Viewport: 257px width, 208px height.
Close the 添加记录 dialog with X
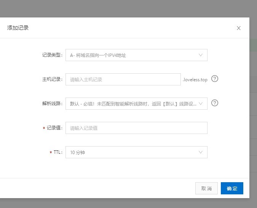click(x=239, y=28)
